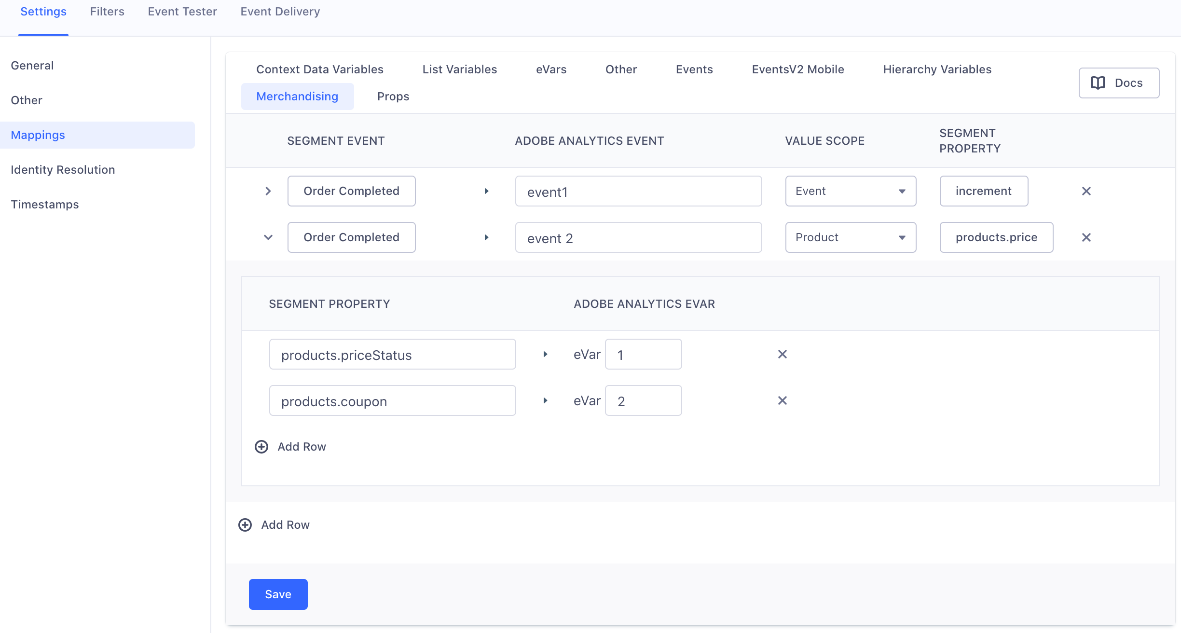Remove the products.coupon eVar mapping
The height and width of the screenshot is (633, 1181).
(x=782, y=400)
